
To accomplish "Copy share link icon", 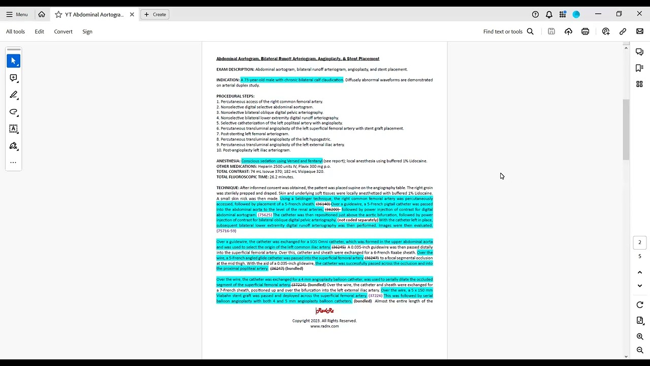I will tap(623, 32).
